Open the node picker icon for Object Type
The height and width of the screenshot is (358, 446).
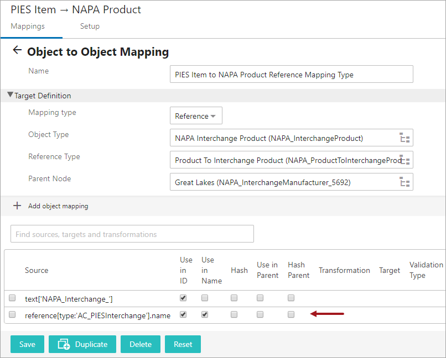coord(404,138)
